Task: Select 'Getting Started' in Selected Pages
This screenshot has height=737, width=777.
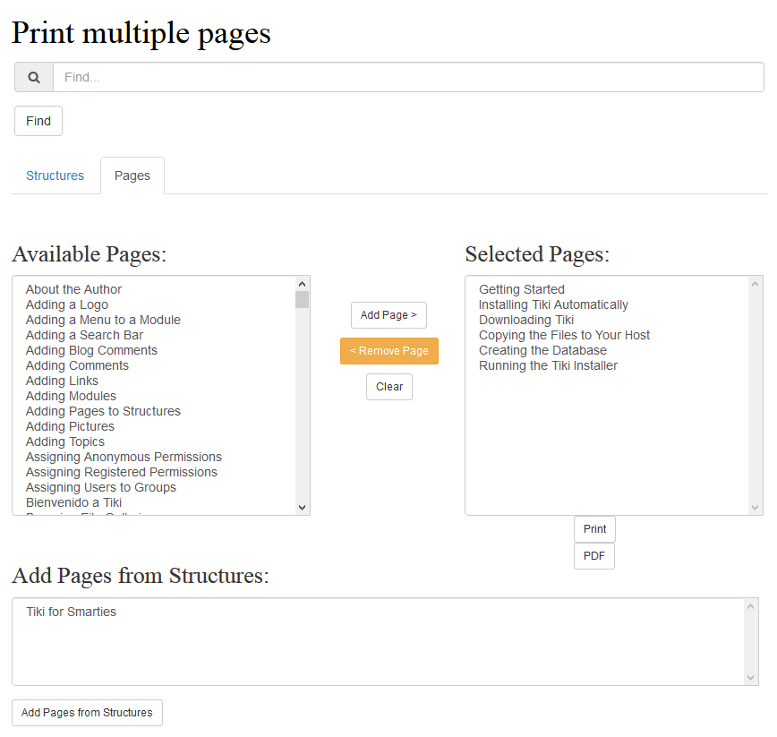Action: (521, 289)
